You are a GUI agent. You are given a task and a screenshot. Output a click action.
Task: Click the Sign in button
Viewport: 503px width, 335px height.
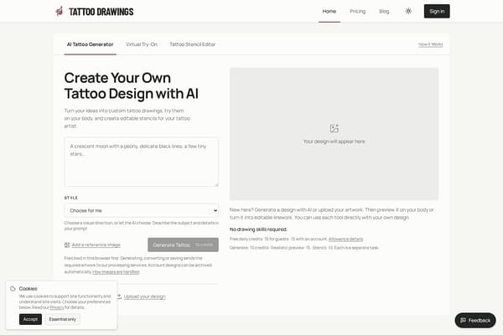[x=437, y=11]
